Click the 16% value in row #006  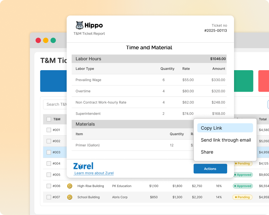219,186
